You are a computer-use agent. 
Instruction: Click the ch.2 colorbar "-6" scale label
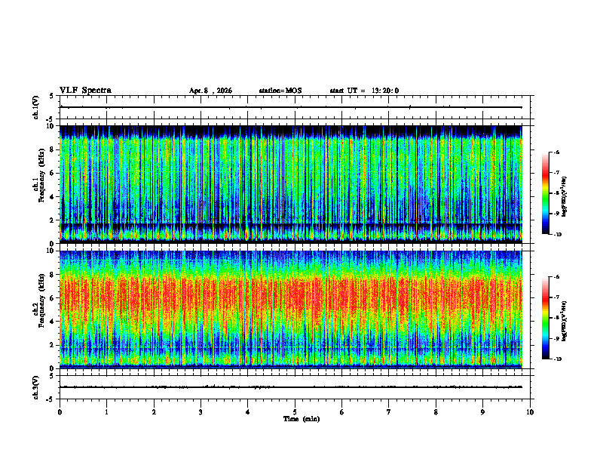(x=556, y=277)
